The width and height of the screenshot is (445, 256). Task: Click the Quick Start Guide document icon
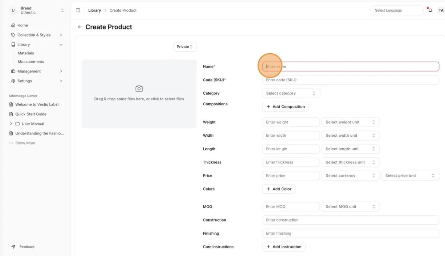[11, 114]
